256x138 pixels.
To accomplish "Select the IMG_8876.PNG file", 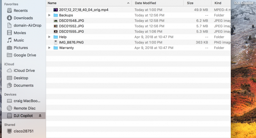I will [x=138, y=42].
